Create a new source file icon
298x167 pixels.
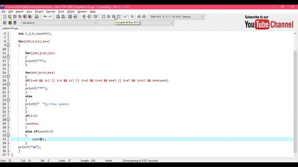(5, 17)
